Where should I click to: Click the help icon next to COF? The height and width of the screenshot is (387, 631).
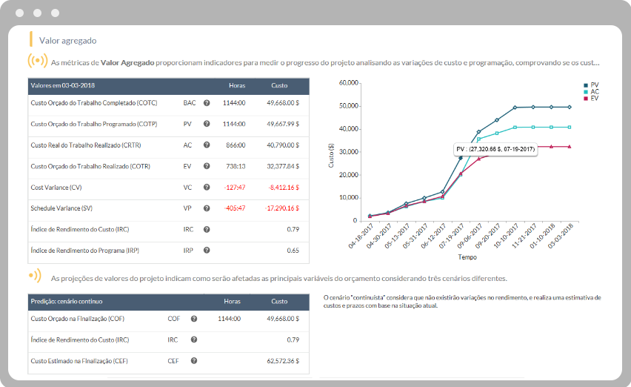tap(194, 318)
